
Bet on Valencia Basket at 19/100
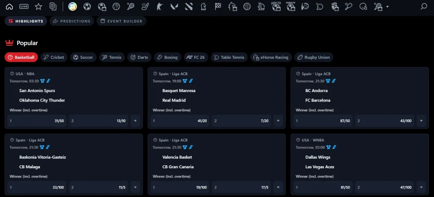click(180, 187)
